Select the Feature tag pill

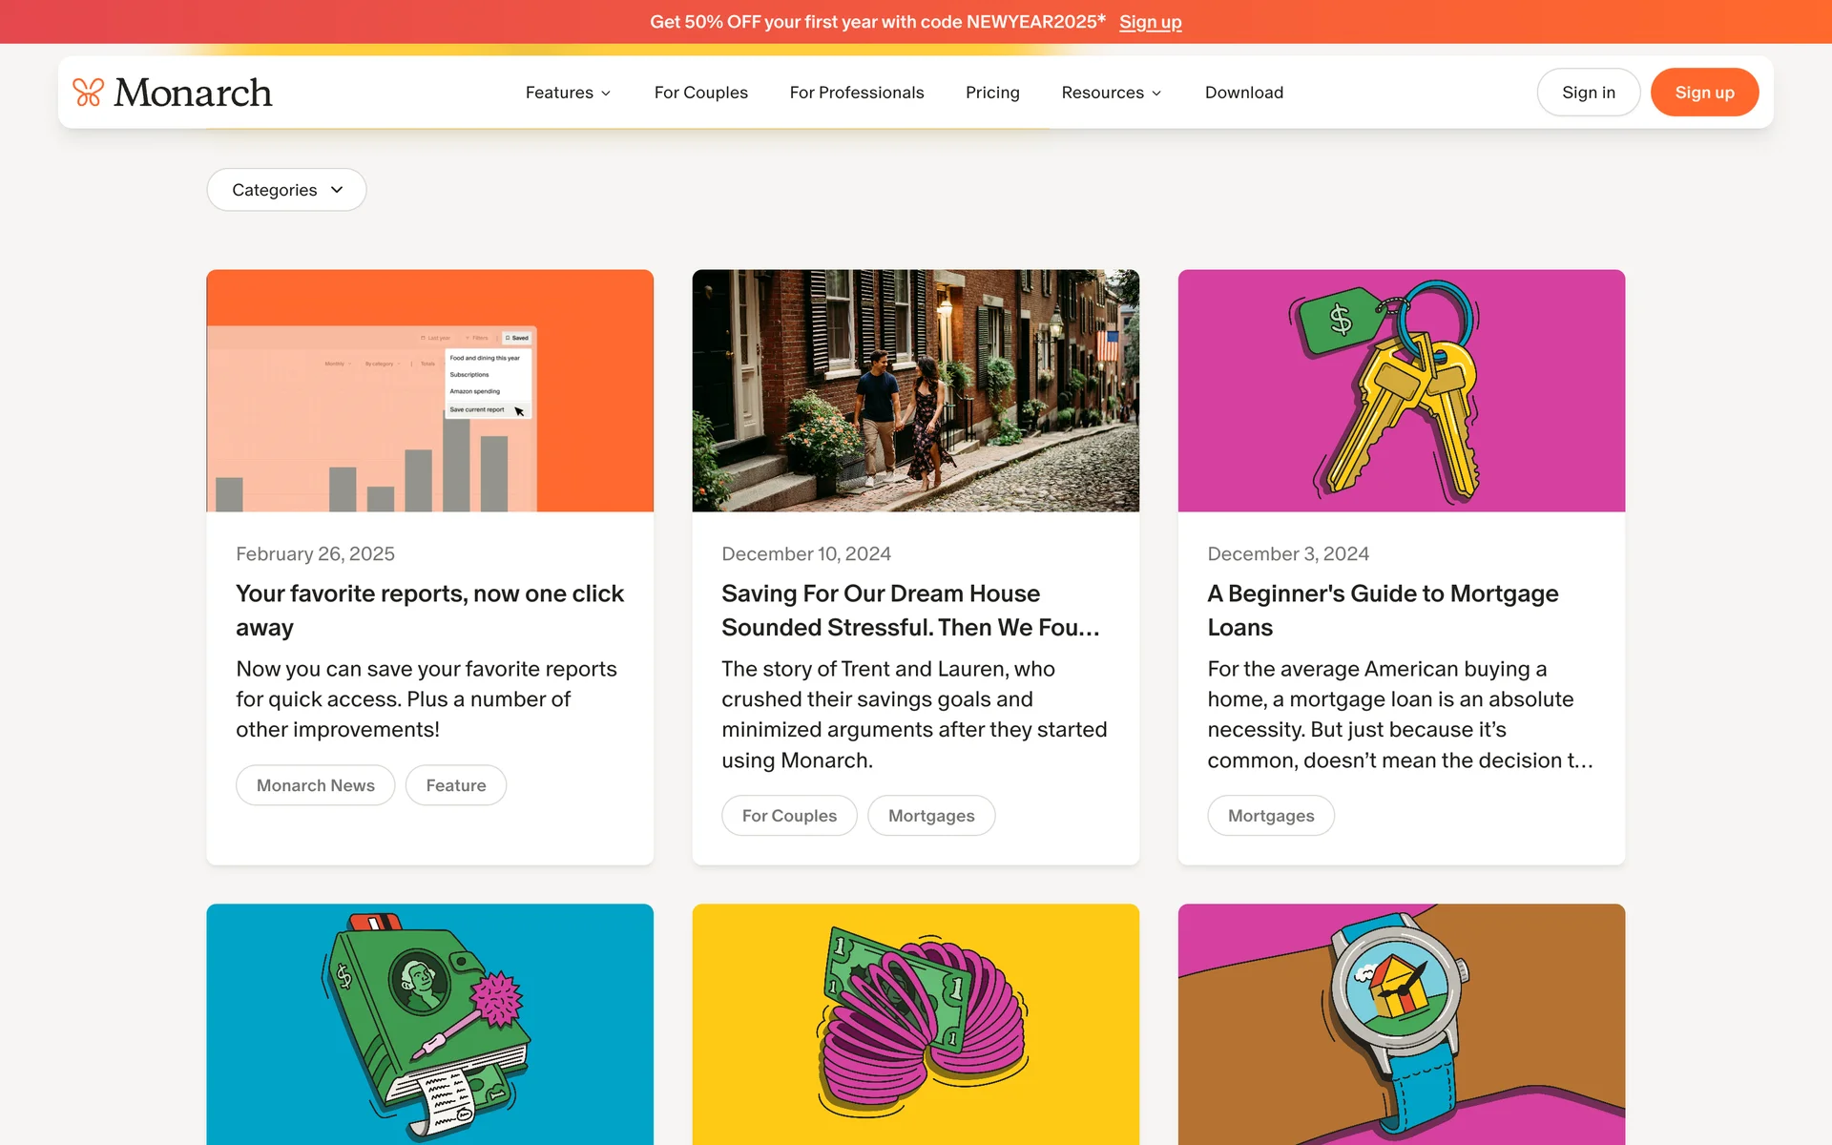point(455,785)
